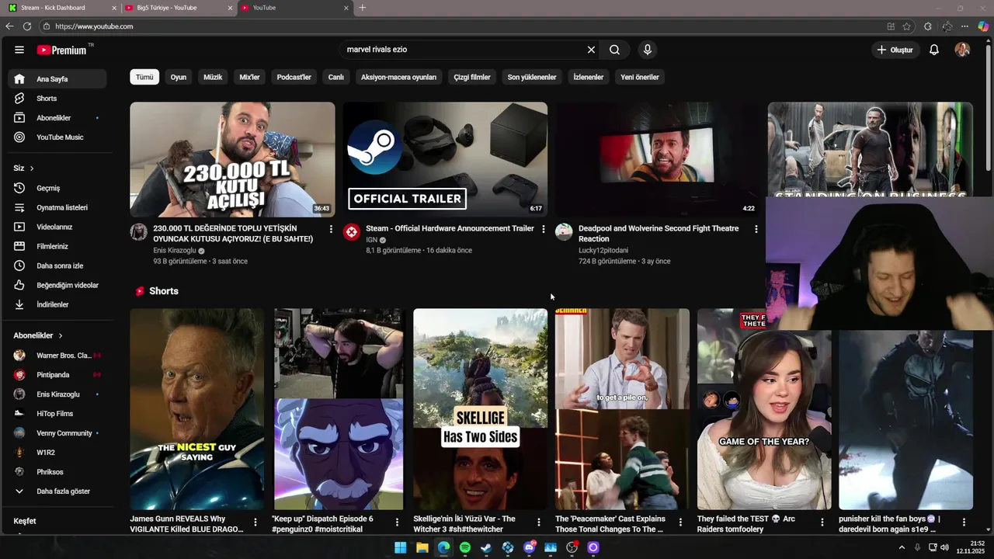
Task: Switch to Big5 Türkiye YouTube tab
Action: (x=177, y=8)
